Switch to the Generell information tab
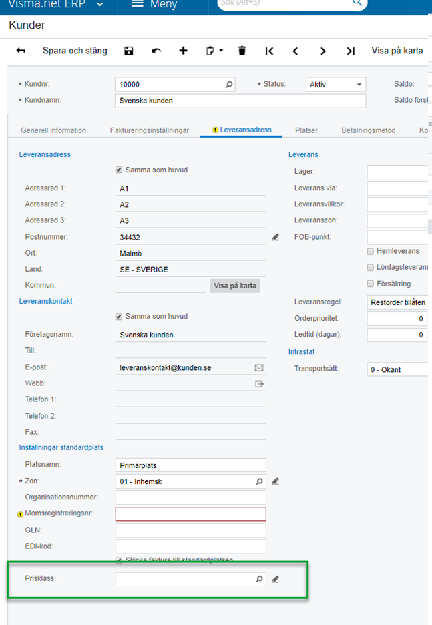Viewport: 432px width, 625px height. [x=53, y=130]
